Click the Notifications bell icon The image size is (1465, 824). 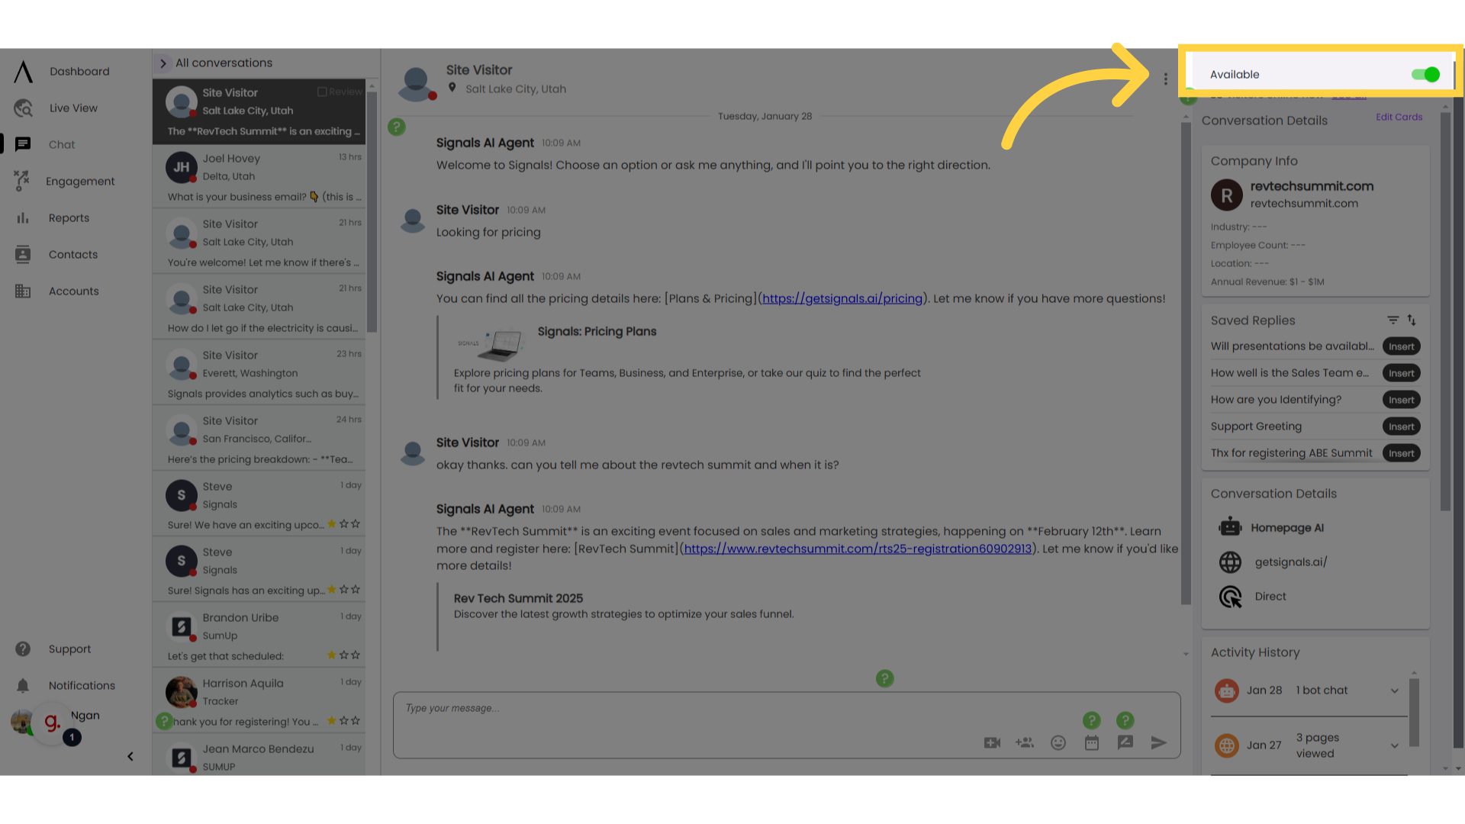[23, 685]
